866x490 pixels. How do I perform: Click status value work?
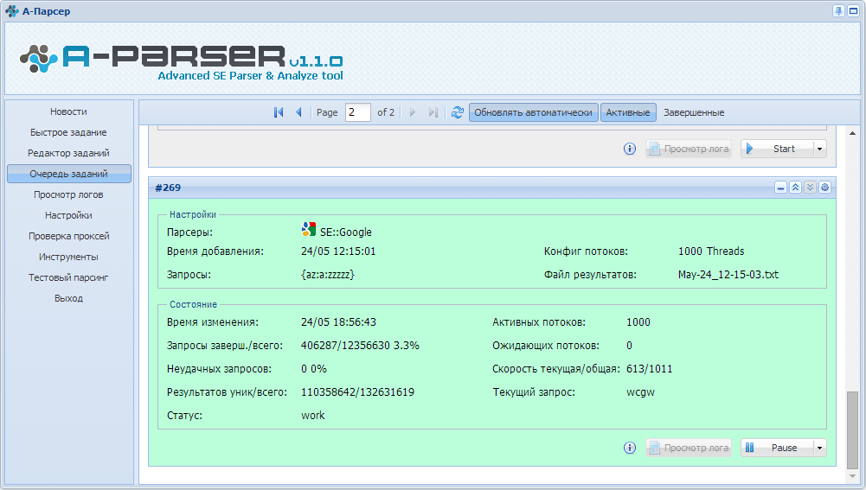pos(312,416)
